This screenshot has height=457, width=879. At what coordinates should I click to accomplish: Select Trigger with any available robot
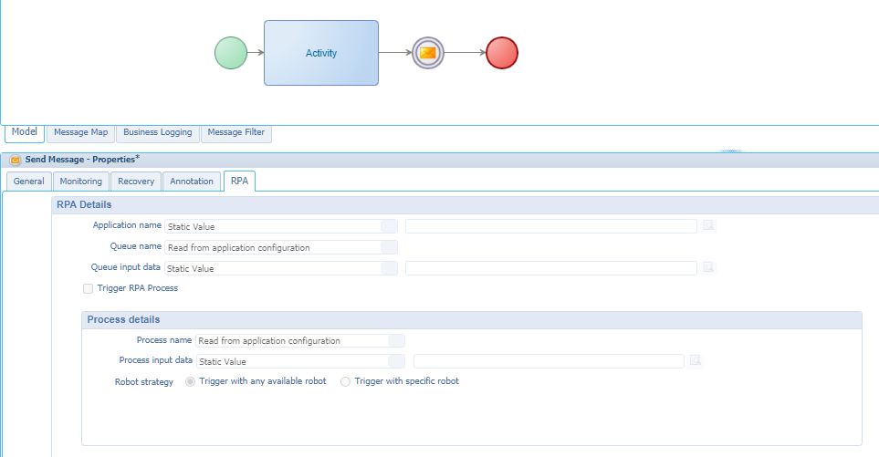(x=190, y=381)
